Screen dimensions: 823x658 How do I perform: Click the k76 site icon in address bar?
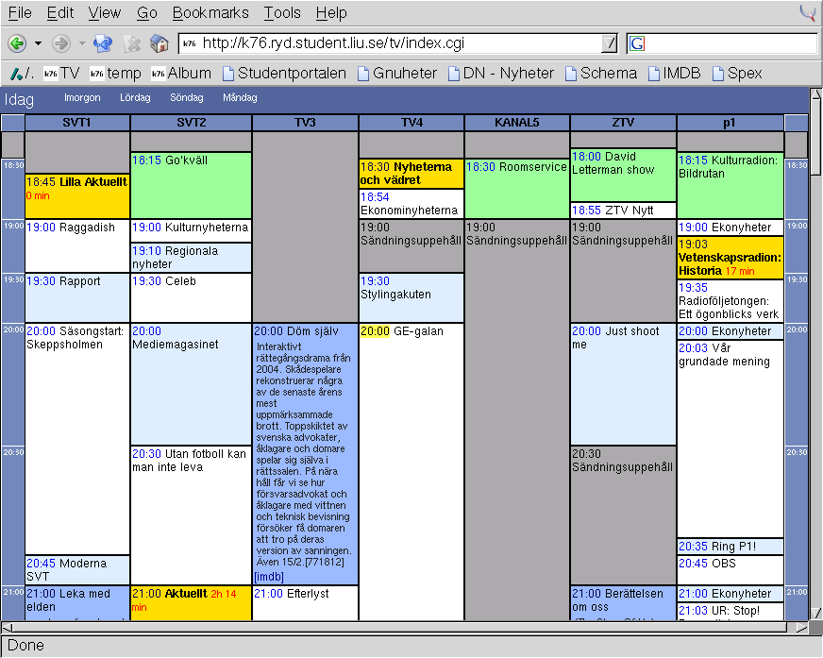tap(190, 43)
